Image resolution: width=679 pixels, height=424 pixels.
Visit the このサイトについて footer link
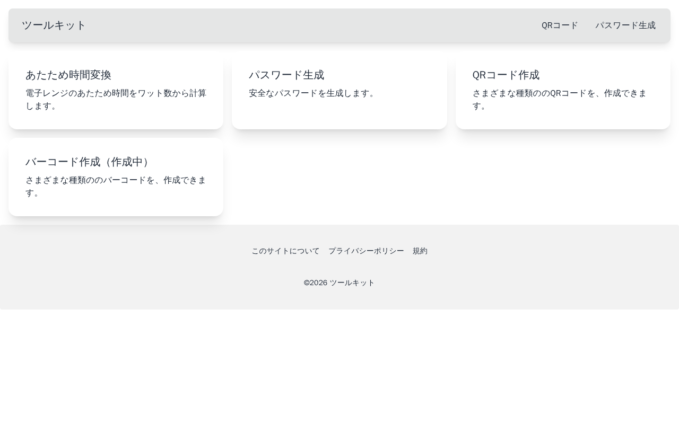[x=285, y=251]
